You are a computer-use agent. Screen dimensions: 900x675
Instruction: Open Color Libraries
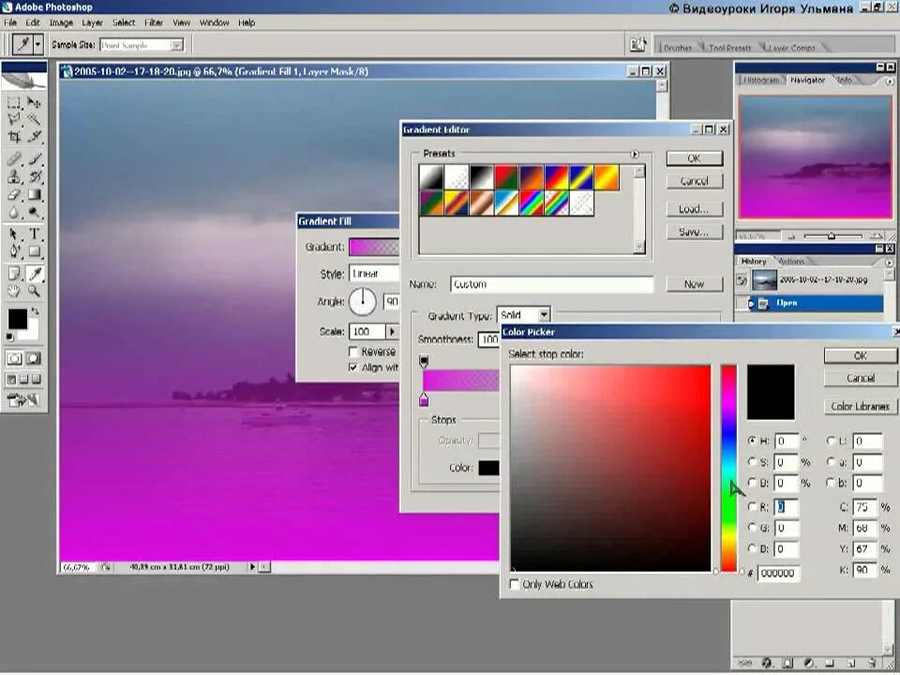coord(860,406)
